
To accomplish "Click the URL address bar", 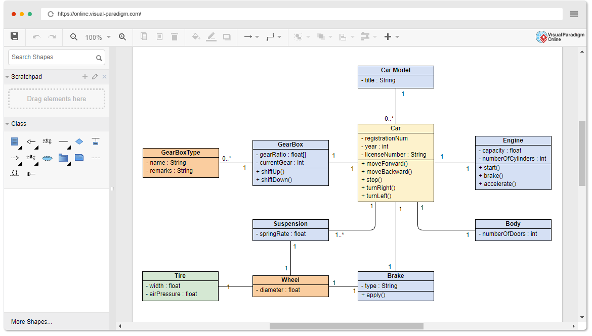I will (302, 14).
